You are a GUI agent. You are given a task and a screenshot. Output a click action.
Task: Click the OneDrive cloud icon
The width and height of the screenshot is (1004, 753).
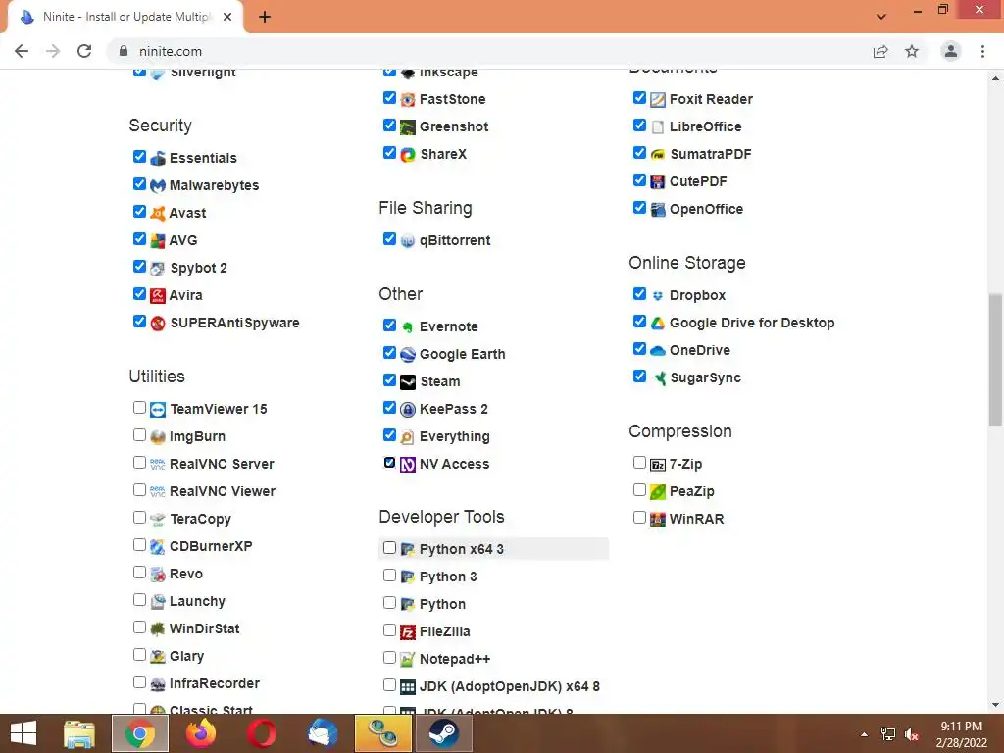[658, 350]
